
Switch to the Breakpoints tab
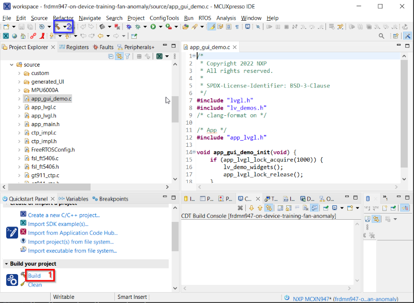coord(110,199)
